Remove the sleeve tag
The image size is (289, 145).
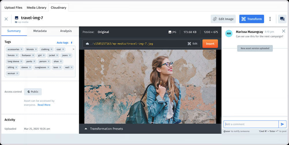pos(30,67)
